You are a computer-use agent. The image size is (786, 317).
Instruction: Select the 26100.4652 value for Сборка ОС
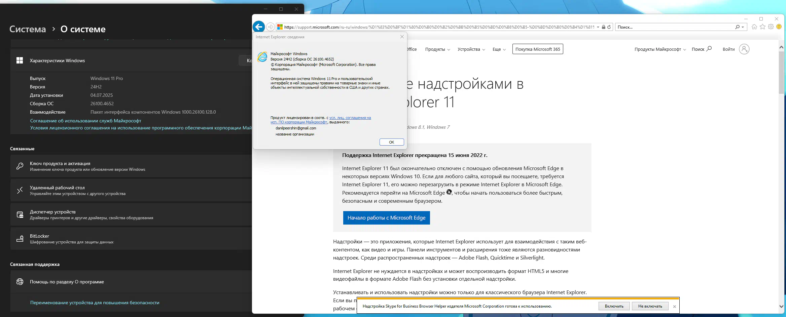tap(102, 104)
